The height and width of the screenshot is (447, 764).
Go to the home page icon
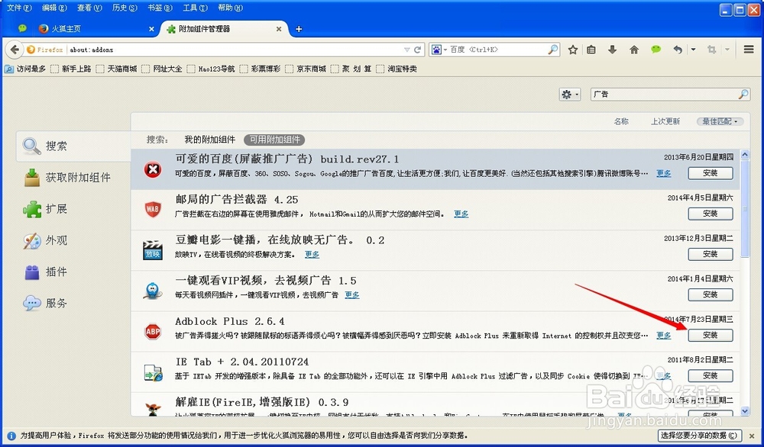pyautogui.click(x=634, y=49)
